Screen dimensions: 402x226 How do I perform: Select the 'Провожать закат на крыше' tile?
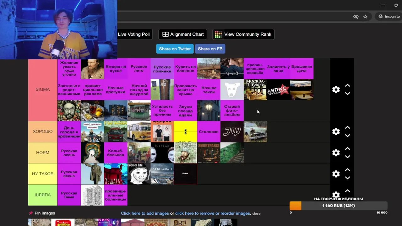(185, 89)
